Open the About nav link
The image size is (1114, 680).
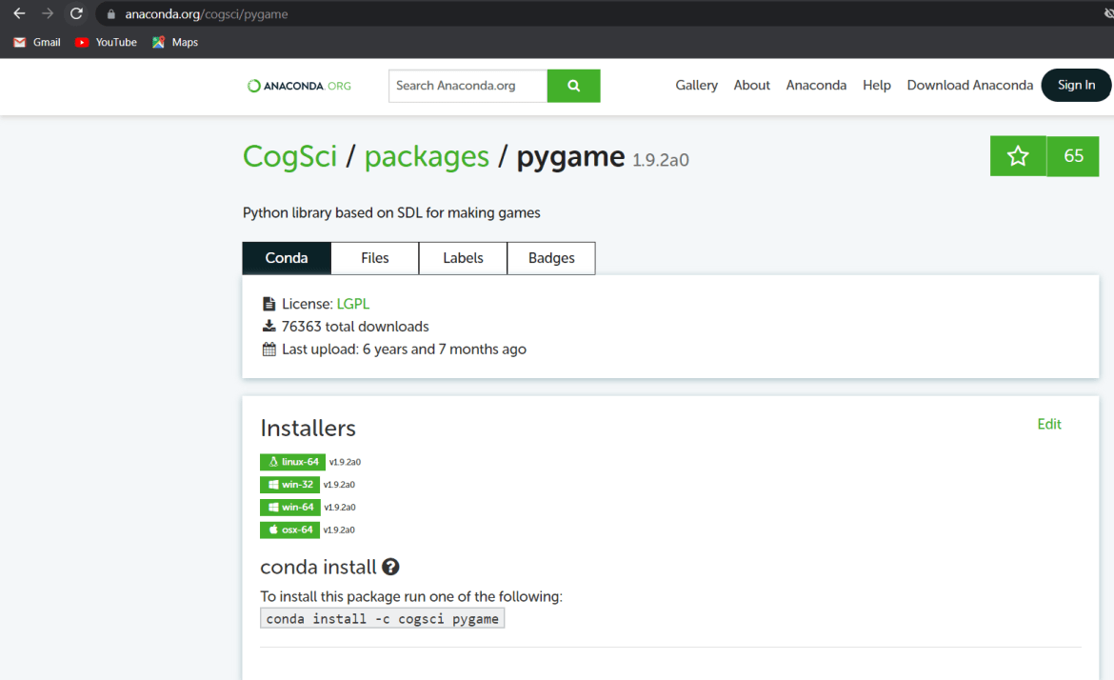click(751, 86)
